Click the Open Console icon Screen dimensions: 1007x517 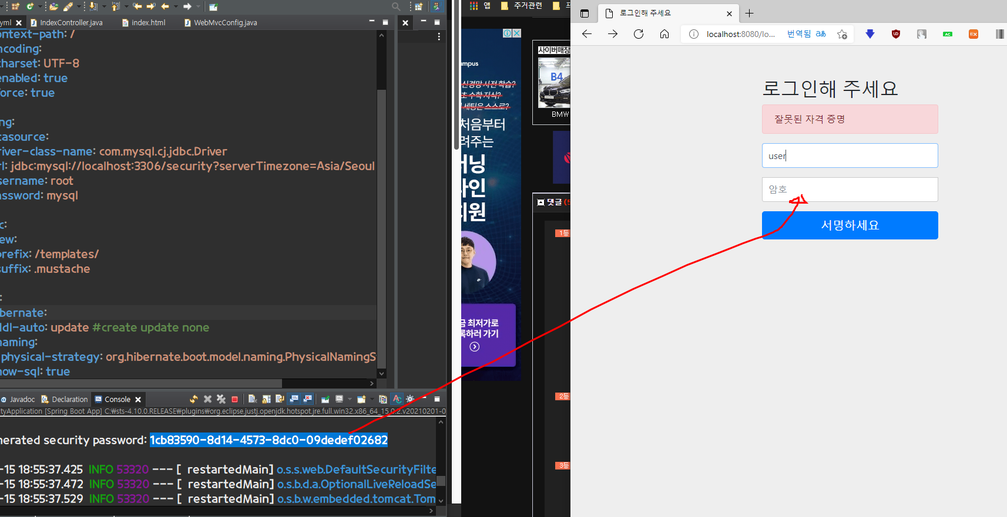point(361,399)
